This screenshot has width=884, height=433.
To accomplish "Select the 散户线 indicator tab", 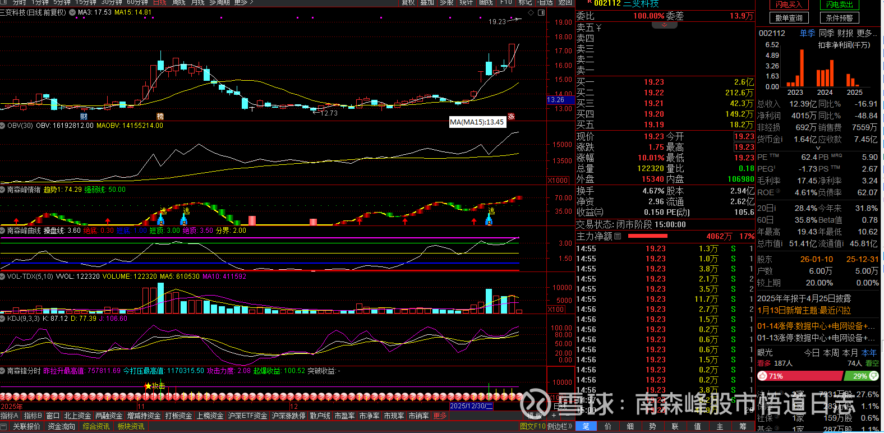I will coord(320,416).
